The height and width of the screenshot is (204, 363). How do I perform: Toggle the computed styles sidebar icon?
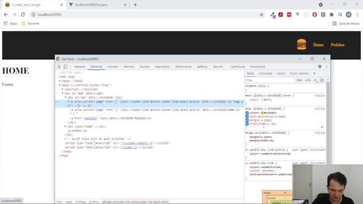(x=322, y=80)
